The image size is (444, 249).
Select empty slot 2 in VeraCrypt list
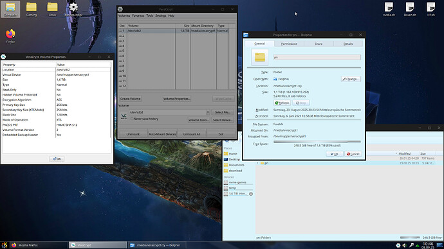[173, 36]
